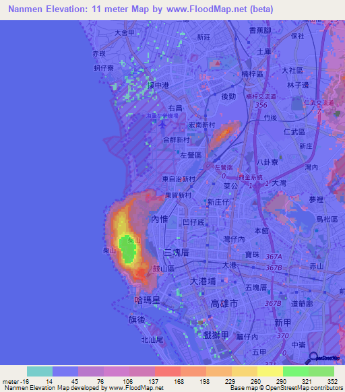Select the 香蕉腳 place label

[x=260, y=30]
